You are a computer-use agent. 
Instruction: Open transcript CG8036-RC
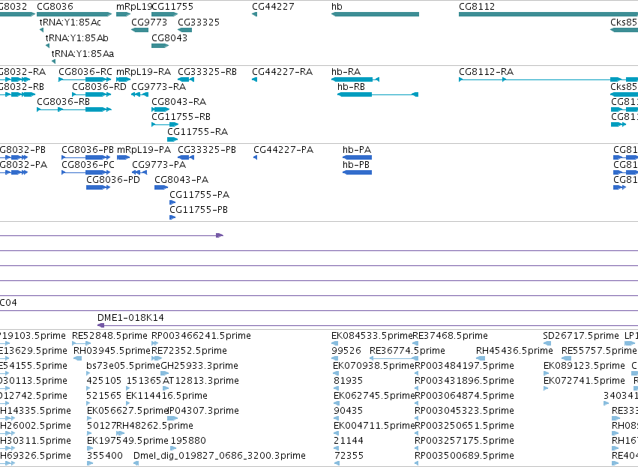85,72
